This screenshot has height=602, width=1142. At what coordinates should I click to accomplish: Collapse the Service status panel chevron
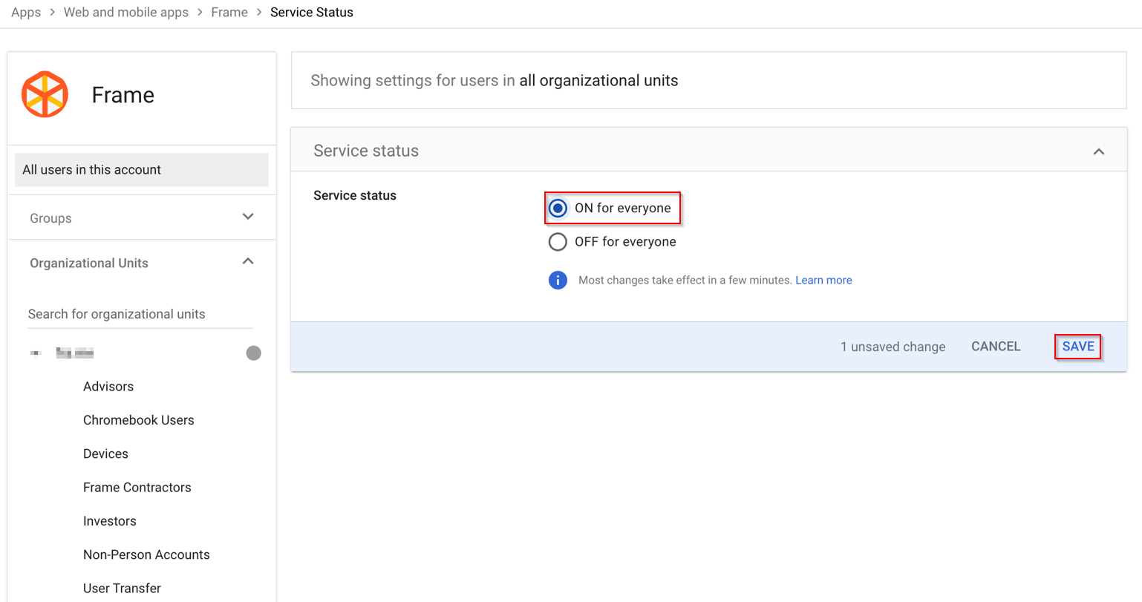pos(1098,151)
